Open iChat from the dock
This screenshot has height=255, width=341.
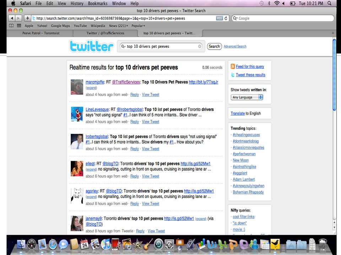pyautogui.click(x=63, y=244)
